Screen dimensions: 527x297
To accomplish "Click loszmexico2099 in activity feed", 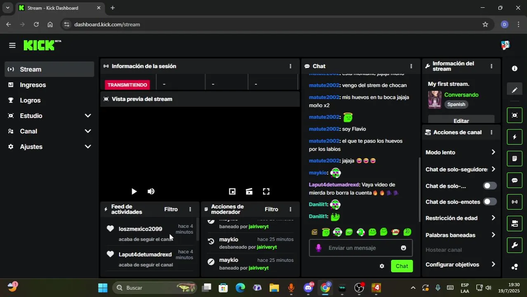I will tap(140, 229).
